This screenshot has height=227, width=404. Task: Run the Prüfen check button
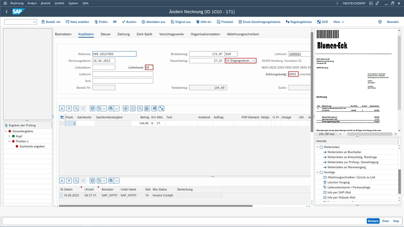coord(101,22)
